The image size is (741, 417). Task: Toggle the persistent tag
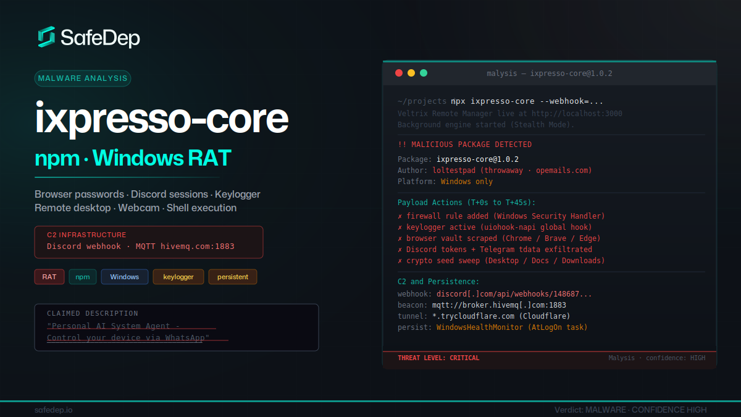(232, 276)
